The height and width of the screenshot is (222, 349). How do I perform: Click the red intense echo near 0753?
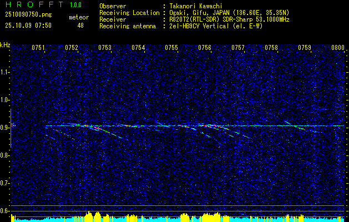(x=97, y=128)
